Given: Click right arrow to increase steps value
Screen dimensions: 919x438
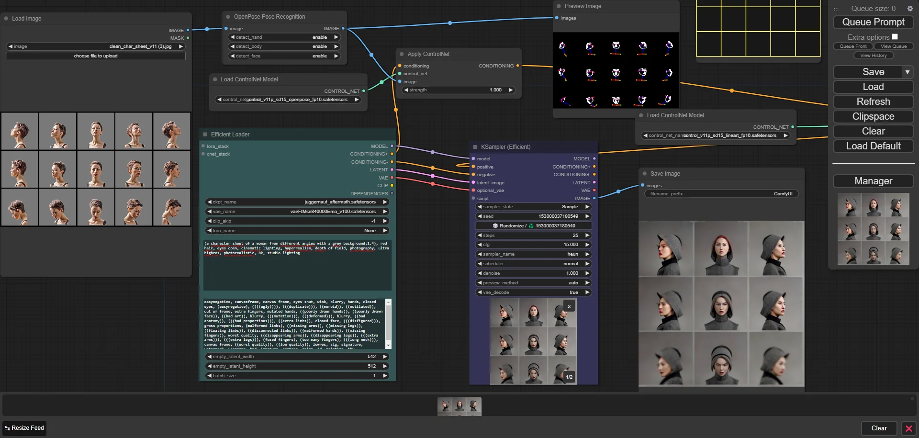Looking at the screenshot, I should 587,235.
